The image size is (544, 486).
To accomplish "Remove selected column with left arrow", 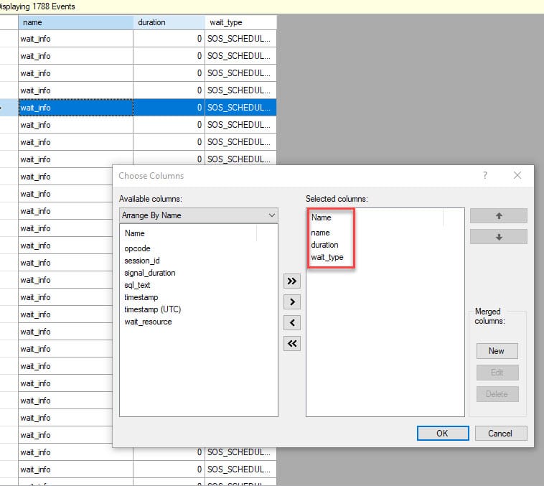I will [x=292, y=322].
